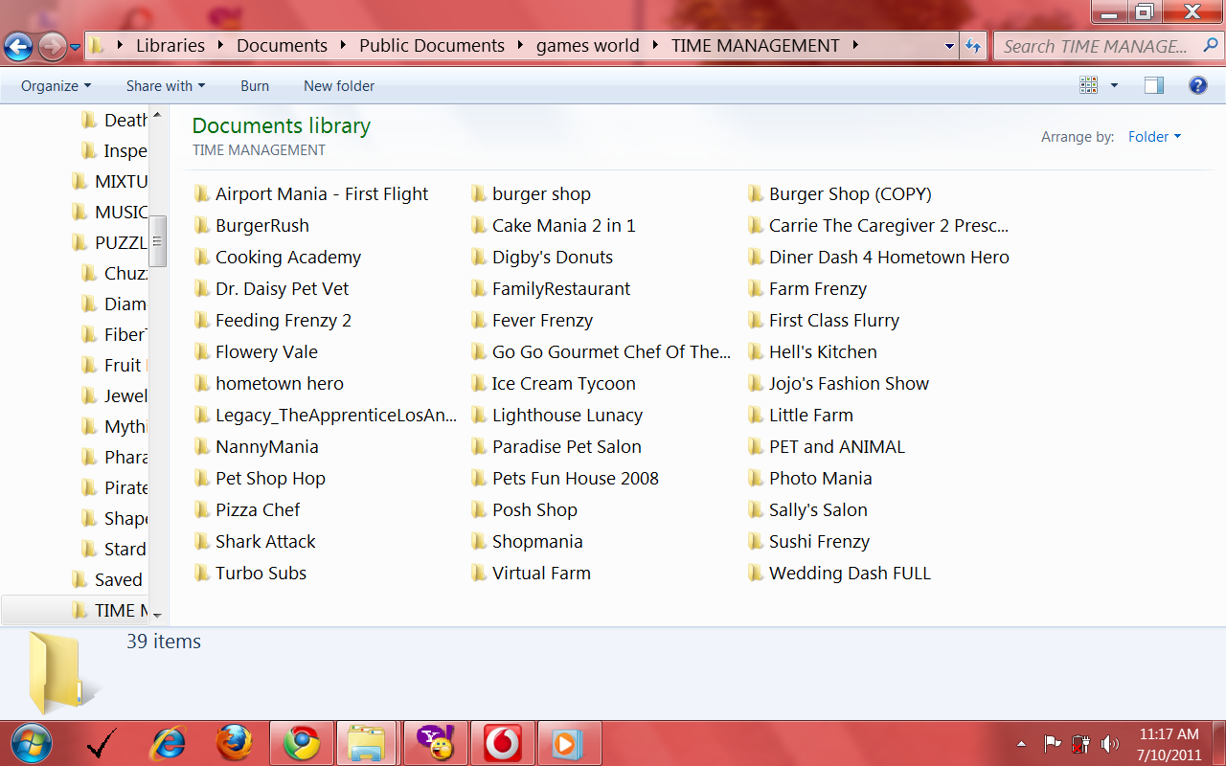
Task: Select the Carrie The Caregiver 2 folder
Action: 878,226
